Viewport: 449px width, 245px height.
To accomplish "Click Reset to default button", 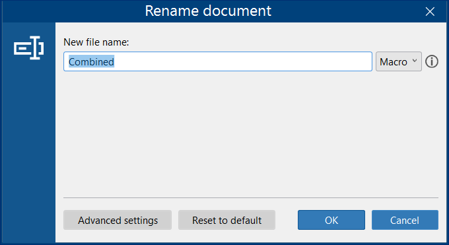I will (x=226, y=220).
